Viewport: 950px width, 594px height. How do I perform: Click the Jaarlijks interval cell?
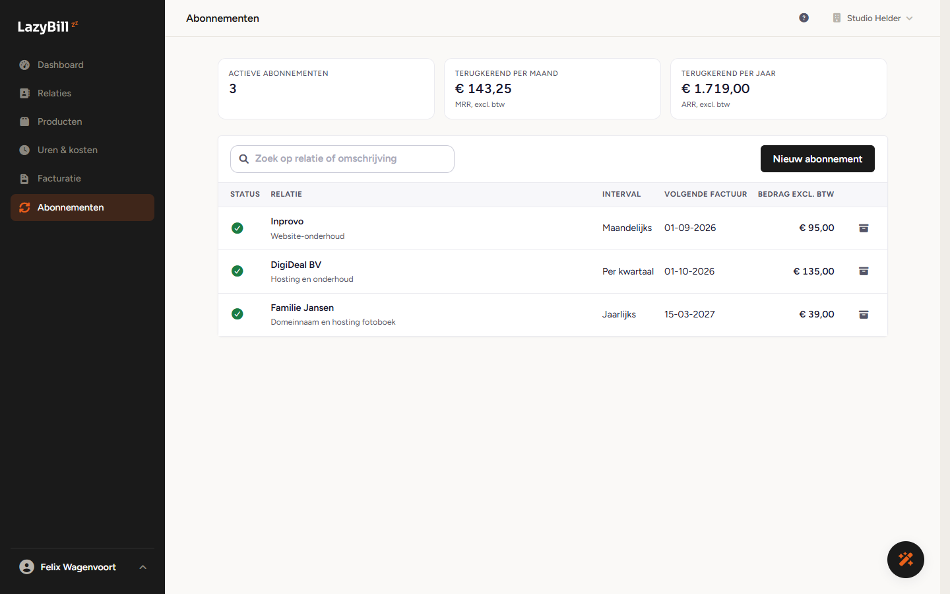click(619, 314)
